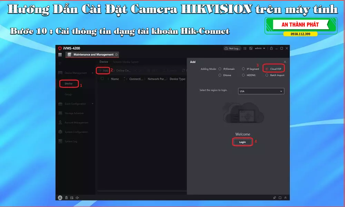The image size is (345, 207).
Task: Collapse the sidebar with the hamburger icon
Action: tap(60, 63)
